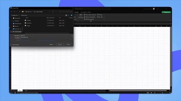Open the Имя файла dropdown arrow
181x101 pixels.
(72, 36)
